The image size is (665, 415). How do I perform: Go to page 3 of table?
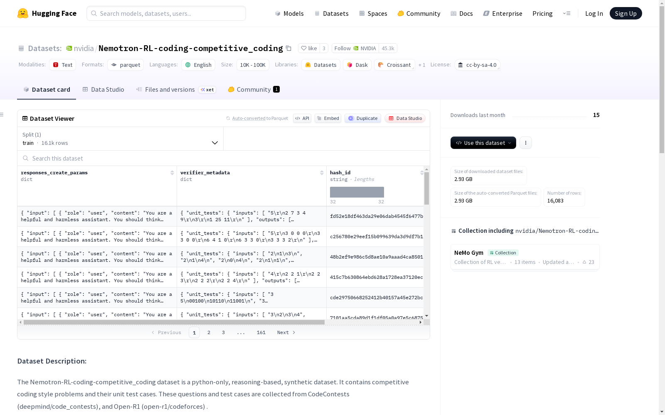pyautogui.click(x=223, y=332)
